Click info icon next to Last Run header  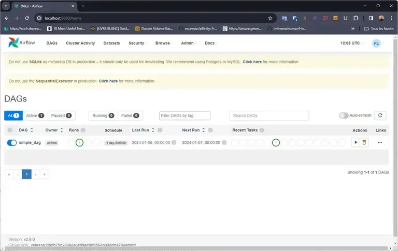click(160, 130)
